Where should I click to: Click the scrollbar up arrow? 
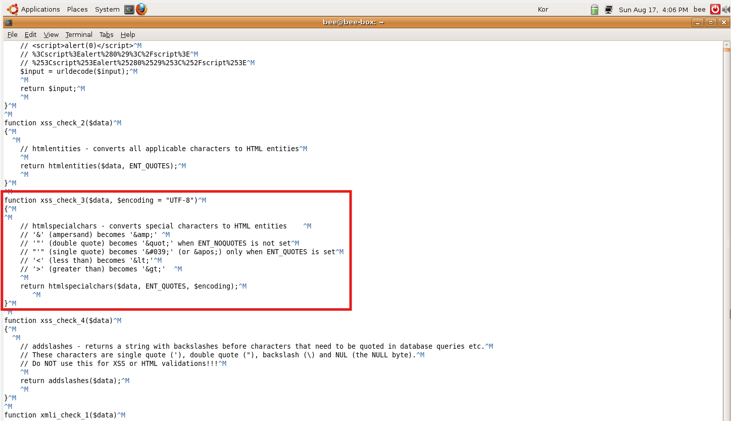point(726,45)
